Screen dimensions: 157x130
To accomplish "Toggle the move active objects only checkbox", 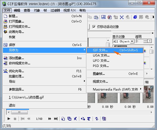I will [94, 27].
